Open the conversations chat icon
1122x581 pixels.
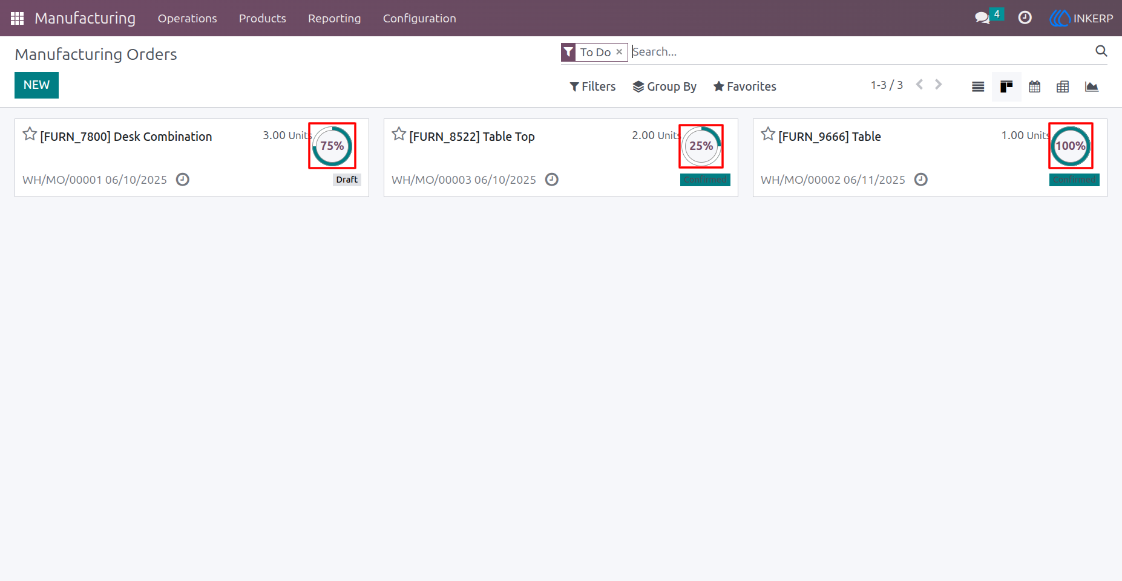click(982, 18)
